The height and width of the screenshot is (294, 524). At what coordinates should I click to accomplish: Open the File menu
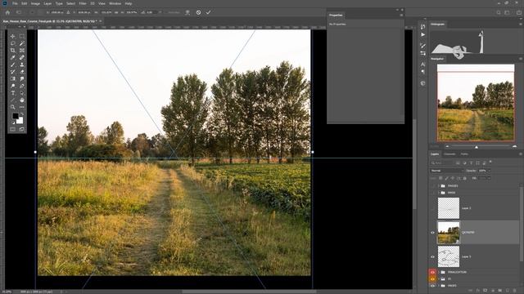click(15, 3)
